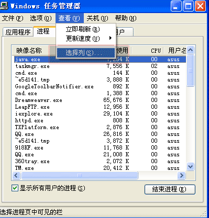This screenshot has height=218, width=209.
Task: Maximize the Task Manager window
Action: coord(188,6)
